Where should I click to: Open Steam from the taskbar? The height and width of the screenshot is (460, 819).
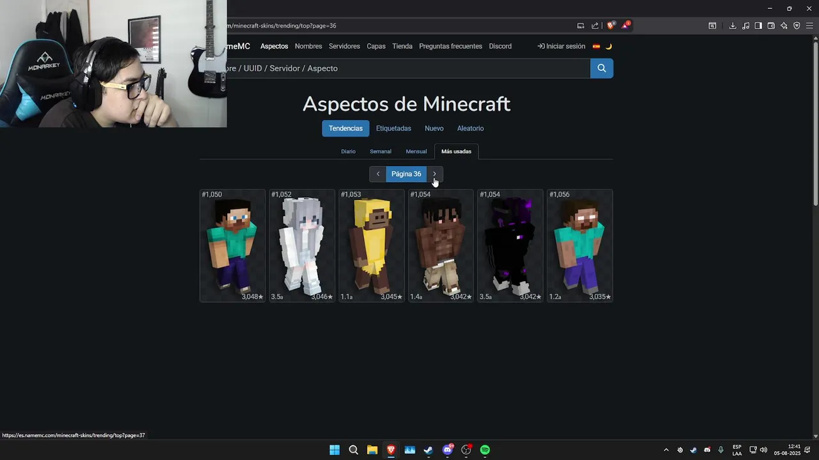428,450
